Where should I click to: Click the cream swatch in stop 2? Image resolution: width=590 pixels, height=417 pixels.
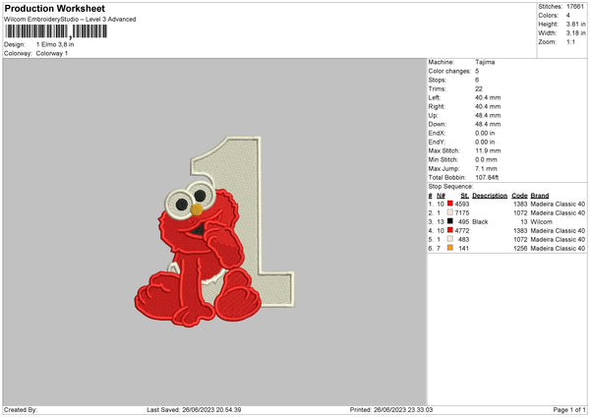pyautogui.click(x=450, y=212)
